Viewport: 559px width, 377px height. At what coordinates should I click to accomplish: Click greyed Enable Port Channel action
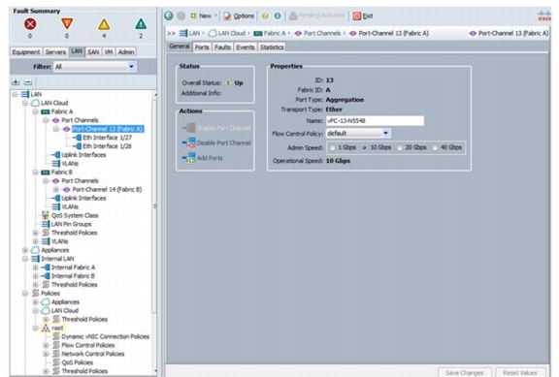tap(216, 128)
